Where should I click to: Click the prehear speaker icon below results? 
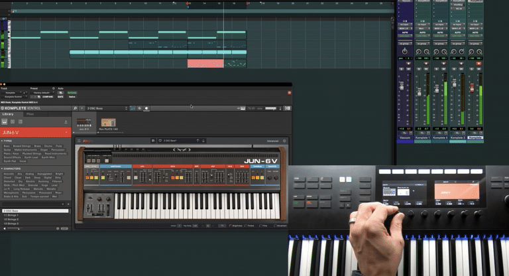point(4,228)
